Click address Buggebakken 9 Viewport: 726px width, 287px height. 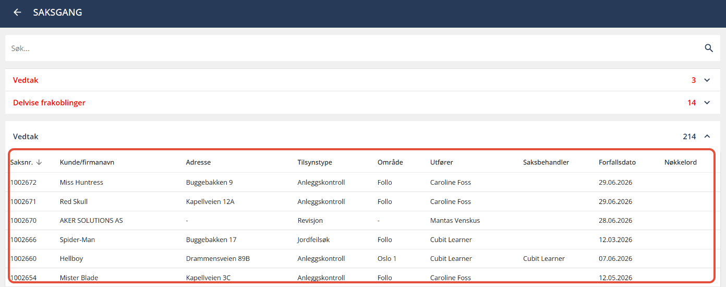209,183
